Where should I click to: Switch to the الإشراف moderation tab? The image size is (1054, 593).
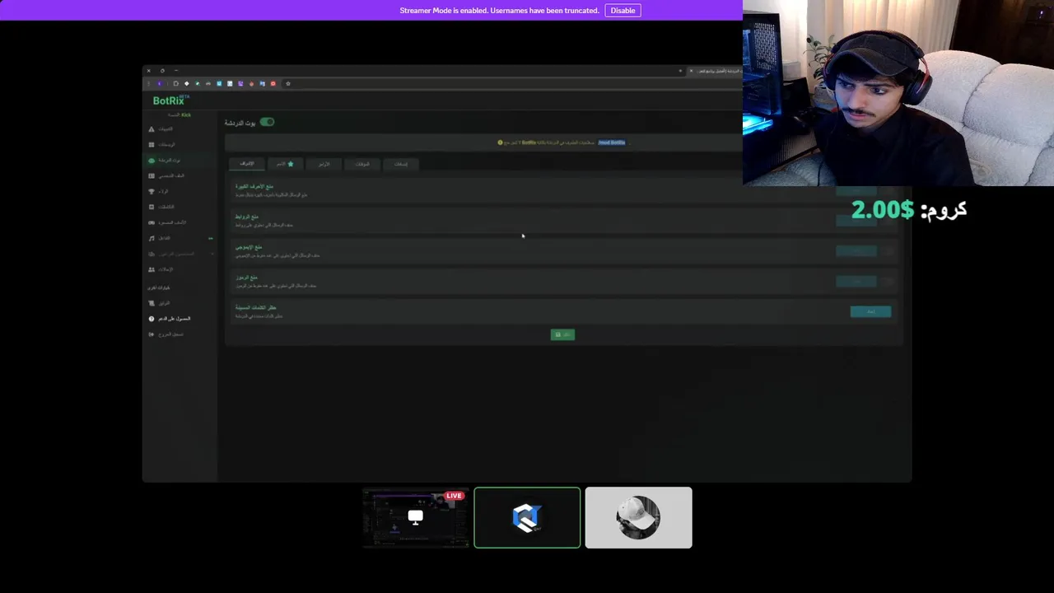[x=246, y=164]
